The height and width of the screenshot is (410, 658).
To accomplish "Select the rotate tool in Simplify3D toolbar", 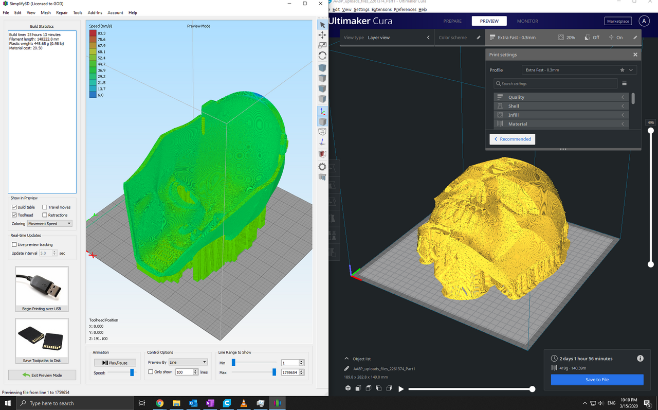I will [322, 56].
